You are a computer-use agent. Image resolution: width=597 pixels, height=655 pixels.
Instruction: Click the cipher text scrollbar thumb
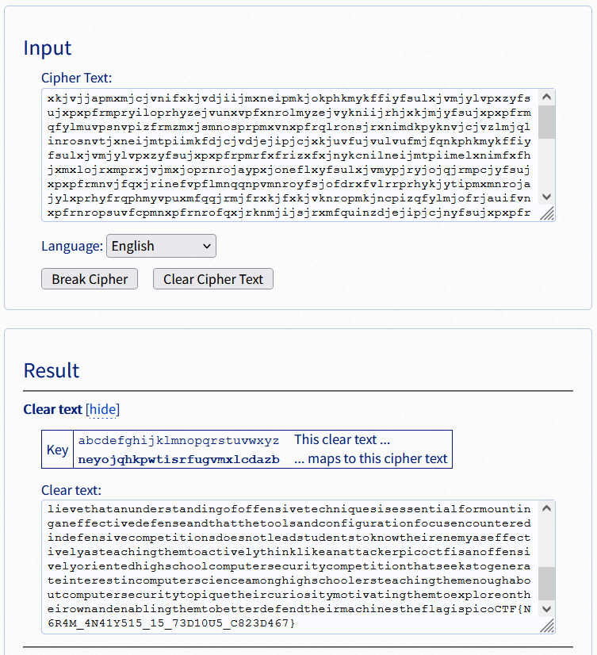[x=546, y=122]
